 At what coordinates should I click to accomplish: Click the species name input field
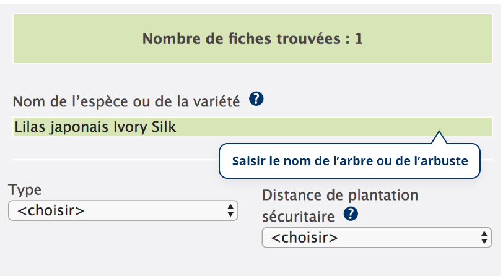click(252, 127)
